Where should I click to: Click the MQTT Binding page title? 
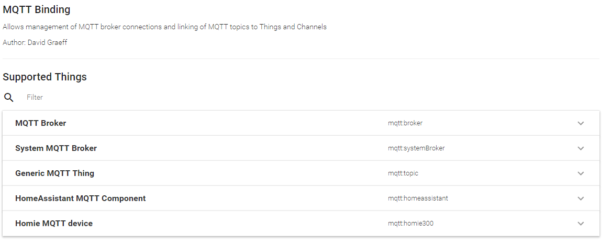pyautogui.click(x=37, y=9)
